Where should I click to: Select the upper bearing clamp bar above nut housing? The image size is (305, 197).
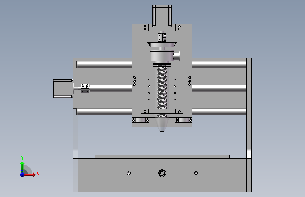point(162,45)
